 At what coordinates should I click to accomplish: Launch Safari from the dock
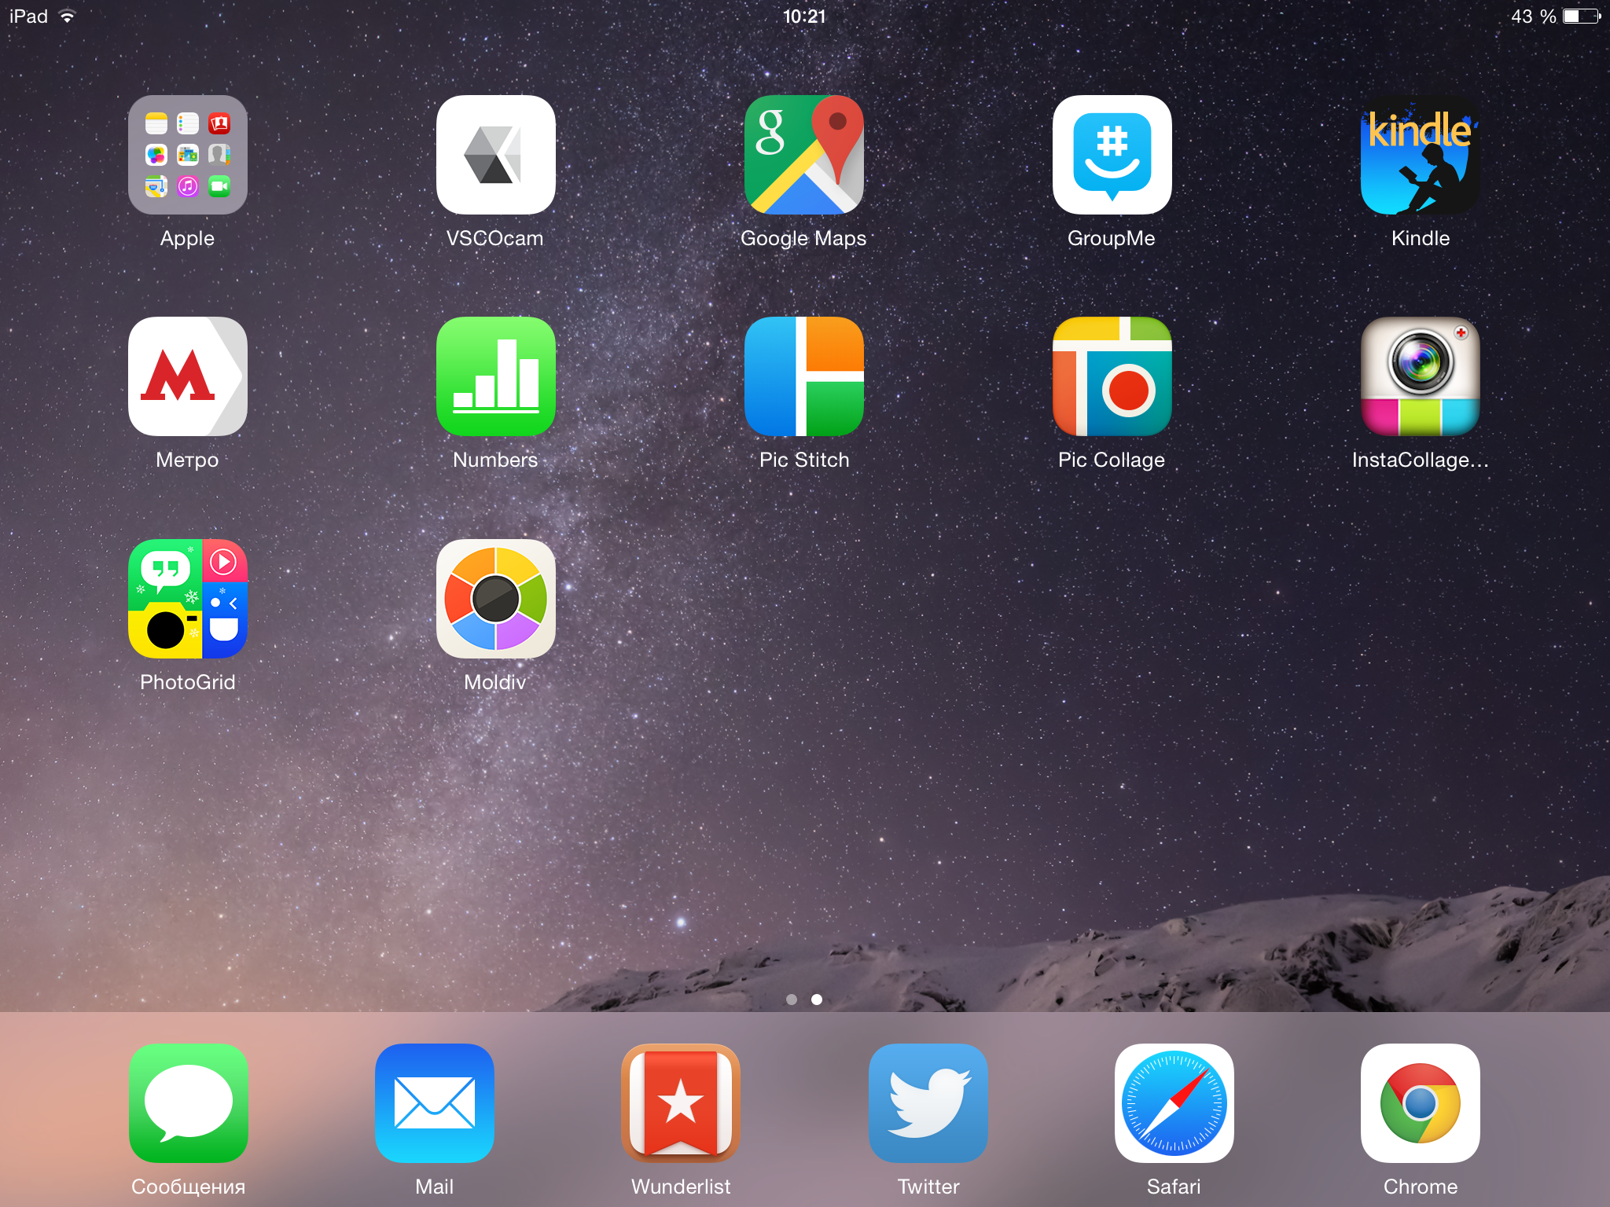point(1174,1103)
